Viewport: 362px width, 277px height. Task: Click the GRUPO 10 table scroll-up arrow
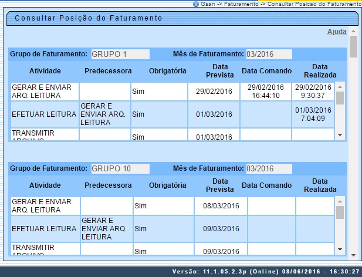[340, 201]
